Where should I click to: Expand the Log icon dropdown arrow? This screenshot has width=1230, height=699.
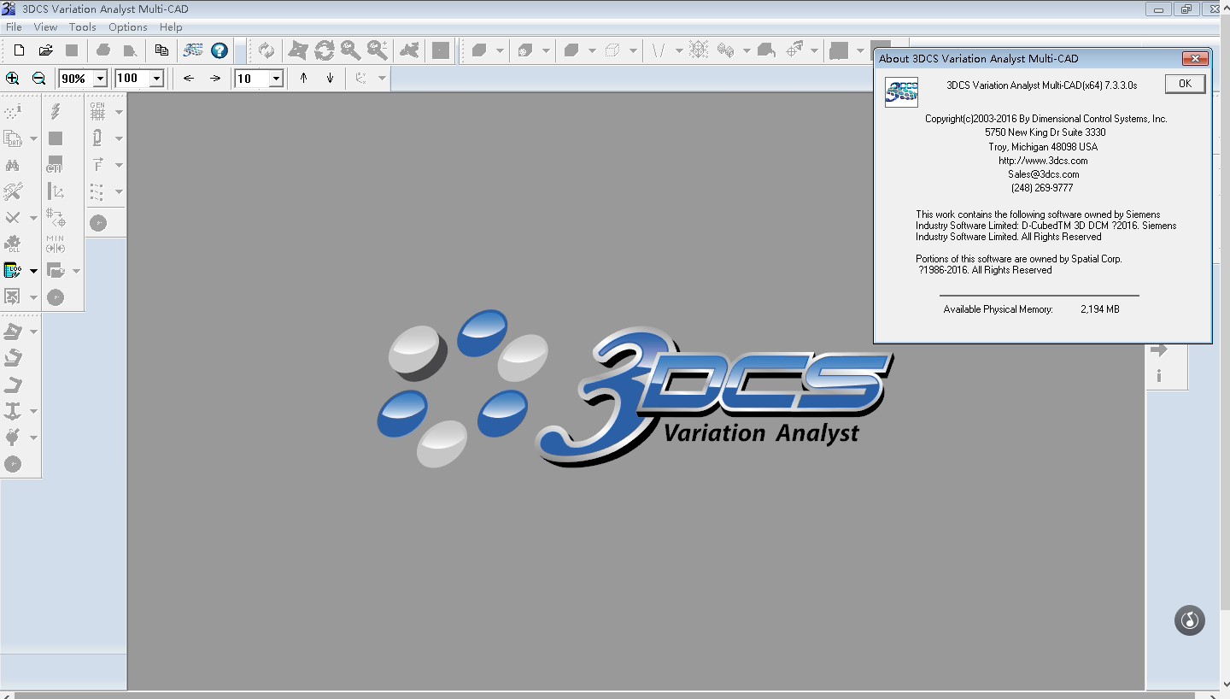pyautogui.click(x=33, y=271)
